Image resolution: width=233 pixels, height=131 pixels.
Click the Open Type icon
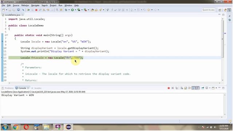pyautogui.click(x=92, y=10)
